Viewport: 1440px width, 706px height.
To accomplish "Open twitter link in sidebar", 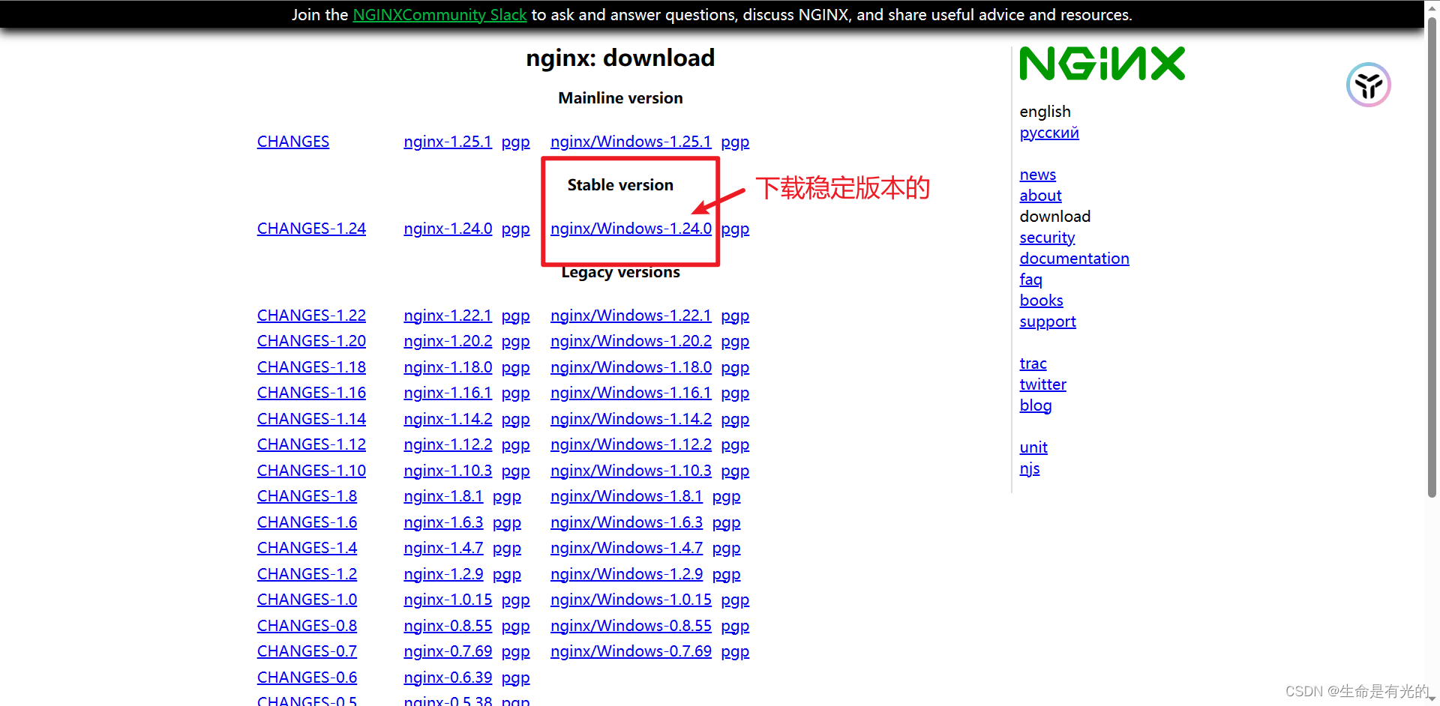I will (1042, 384).
